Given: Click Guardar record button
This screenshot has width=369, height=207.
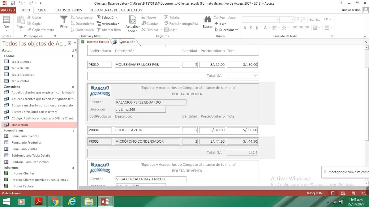Looking at the screenshot, I should 149,24.
